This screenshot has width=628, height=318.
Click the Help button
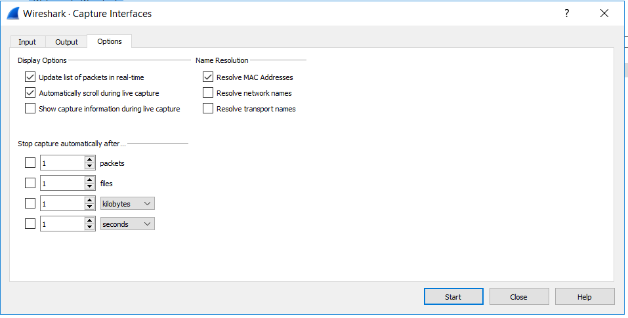(x=585, y=296)
